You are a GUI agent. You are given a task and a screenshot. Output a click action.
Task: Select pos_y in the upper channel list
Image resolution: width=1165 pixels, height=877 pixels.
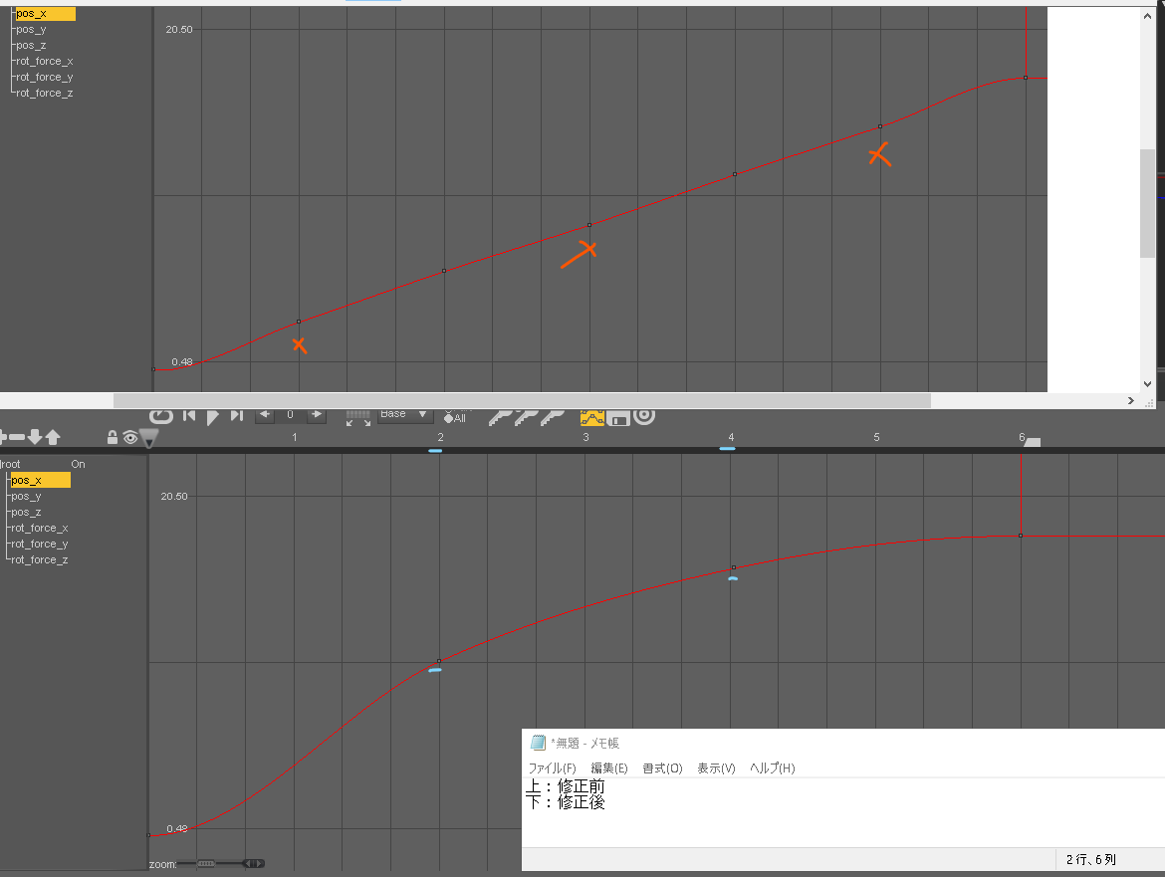[x=31, y=30]
